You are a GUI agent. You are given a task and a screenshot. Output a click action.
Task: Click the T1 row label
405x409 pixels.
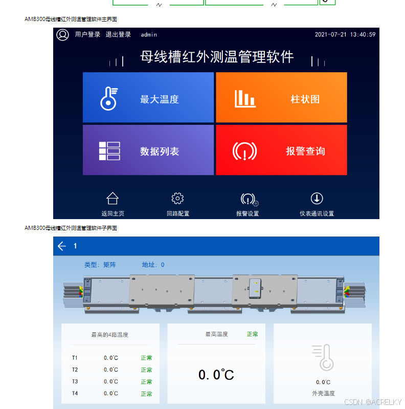point(75,358)
